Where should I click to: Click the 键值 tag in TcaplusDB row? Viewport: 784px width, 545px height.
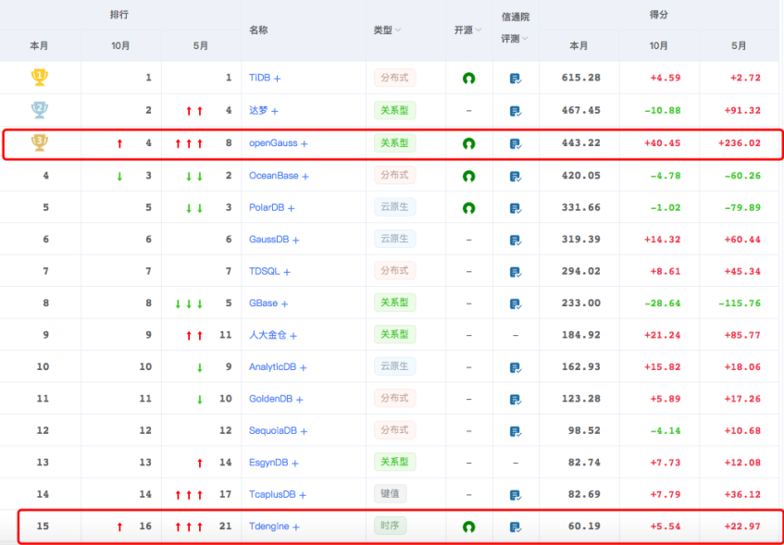coord(390,494)
